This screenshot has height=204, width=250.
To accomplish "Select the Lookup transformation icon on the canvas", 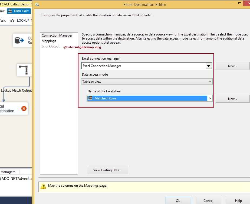I will 23,70.
